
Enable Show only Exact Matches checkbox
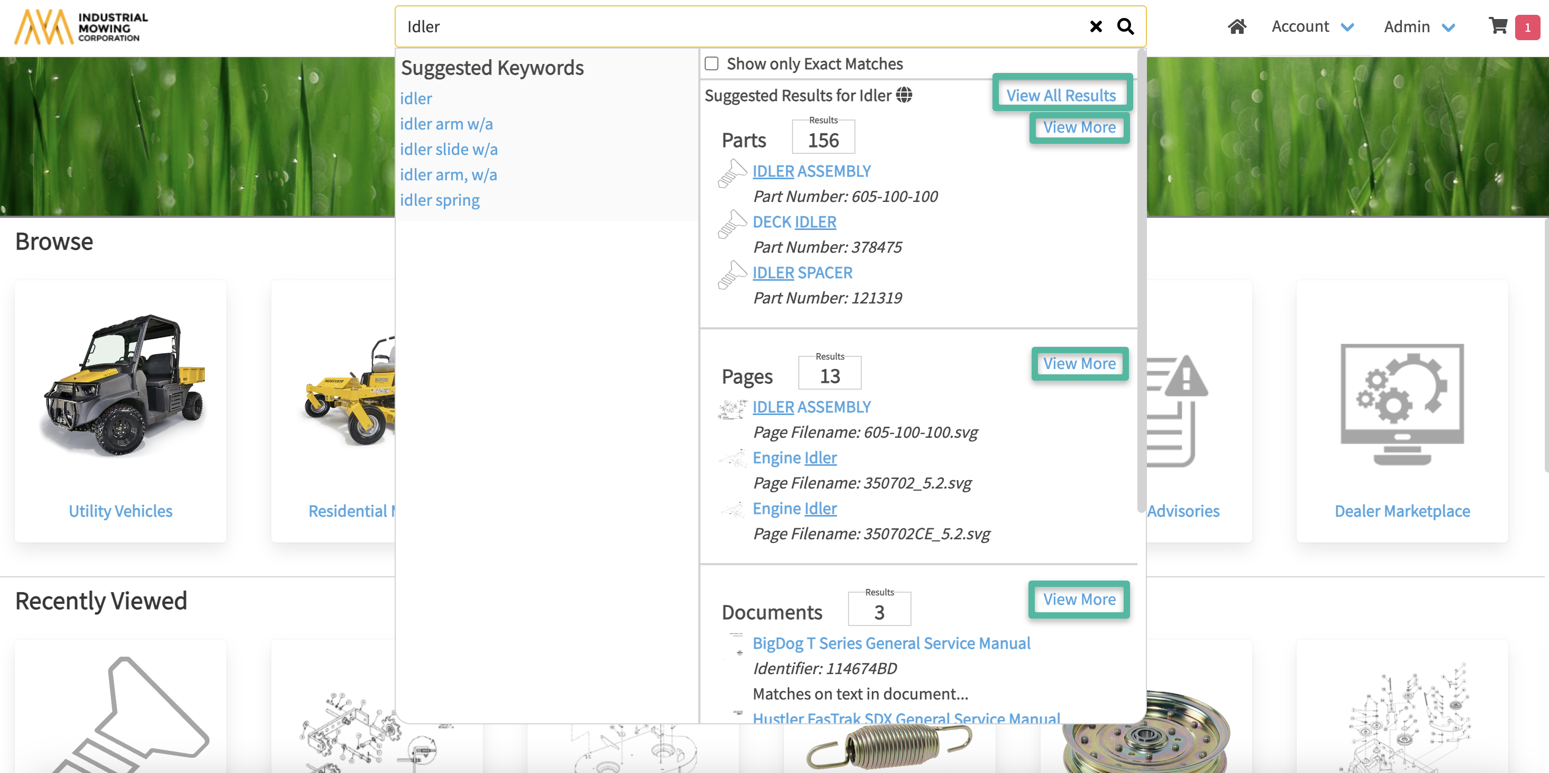[x=712, y=64]
